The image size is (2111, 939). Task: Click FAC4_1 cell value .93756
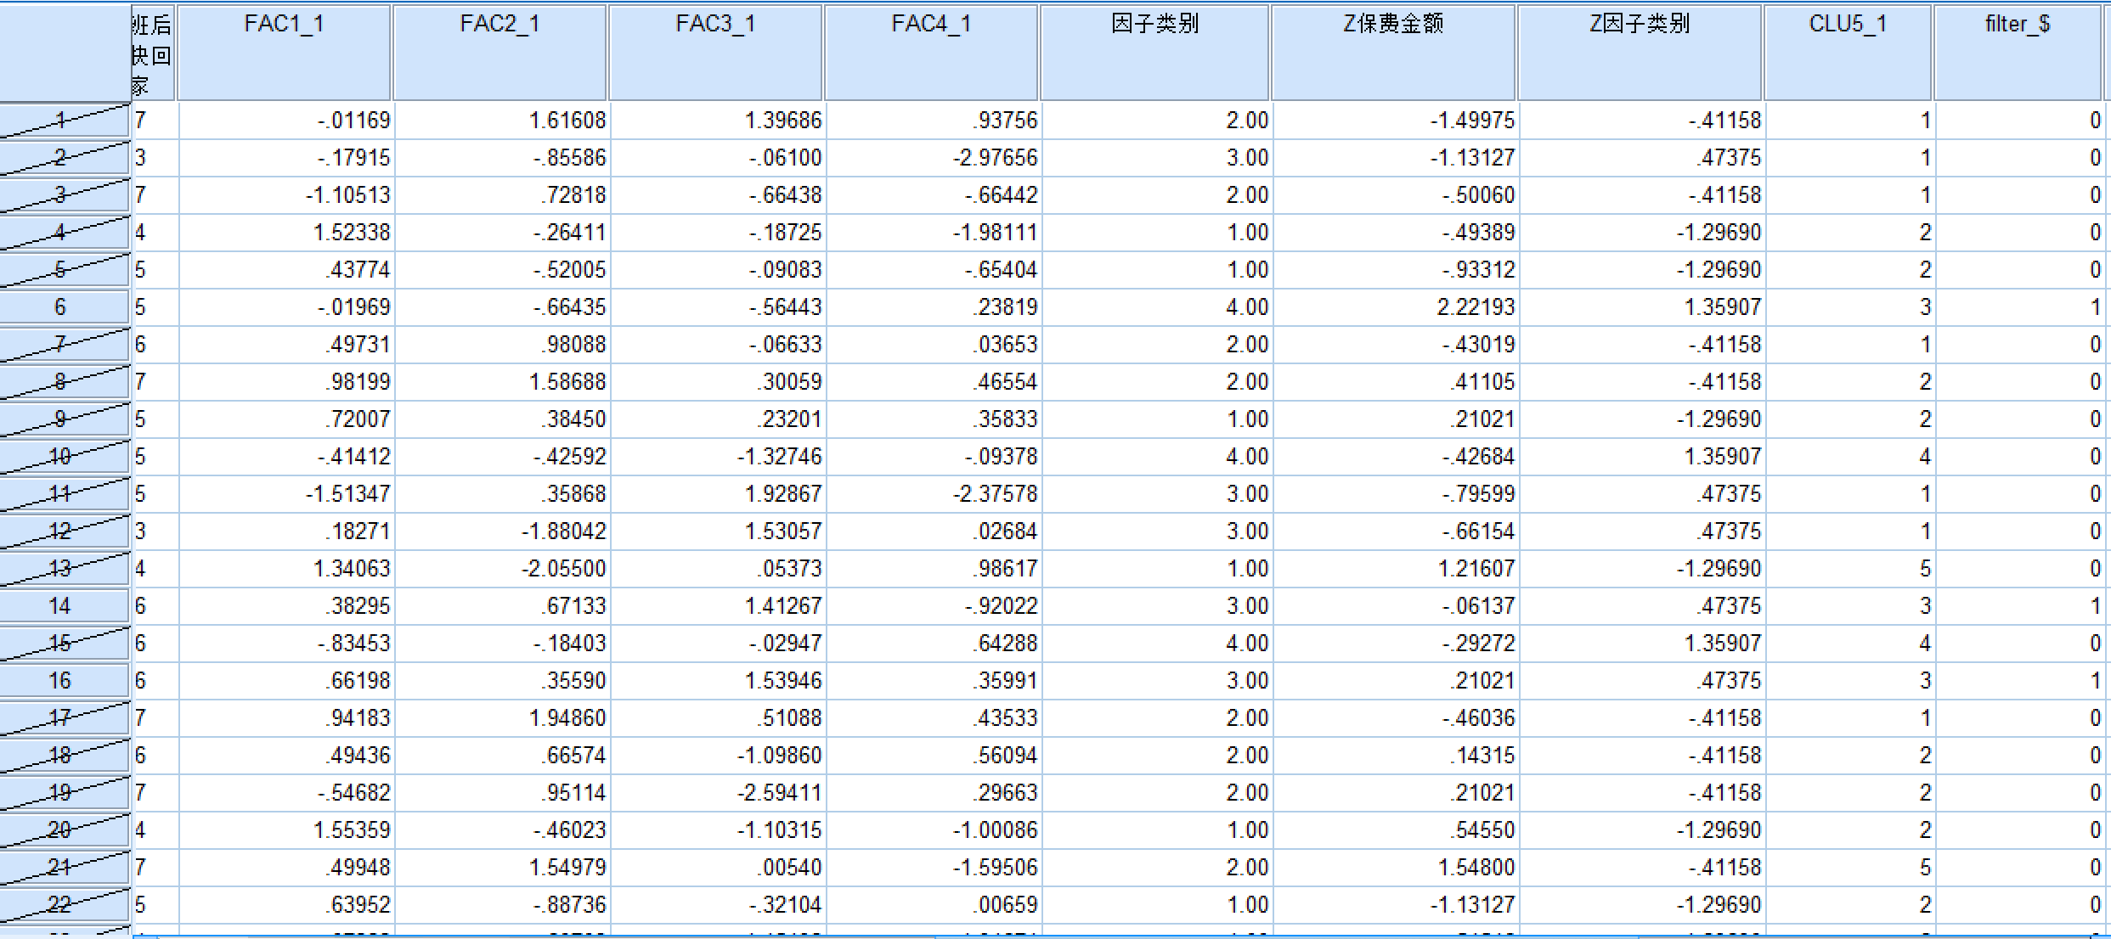click(x=932, y=121)
